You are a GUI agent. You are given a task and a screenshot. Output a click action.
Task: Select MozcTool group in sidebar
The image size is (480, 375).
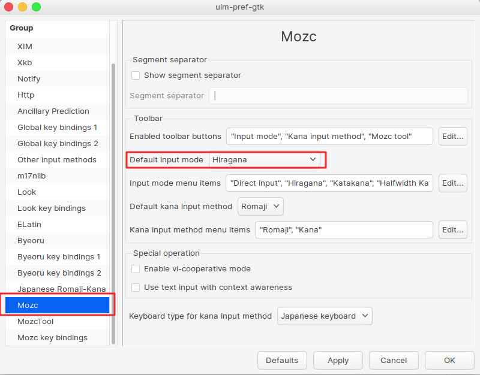[57, 322]
